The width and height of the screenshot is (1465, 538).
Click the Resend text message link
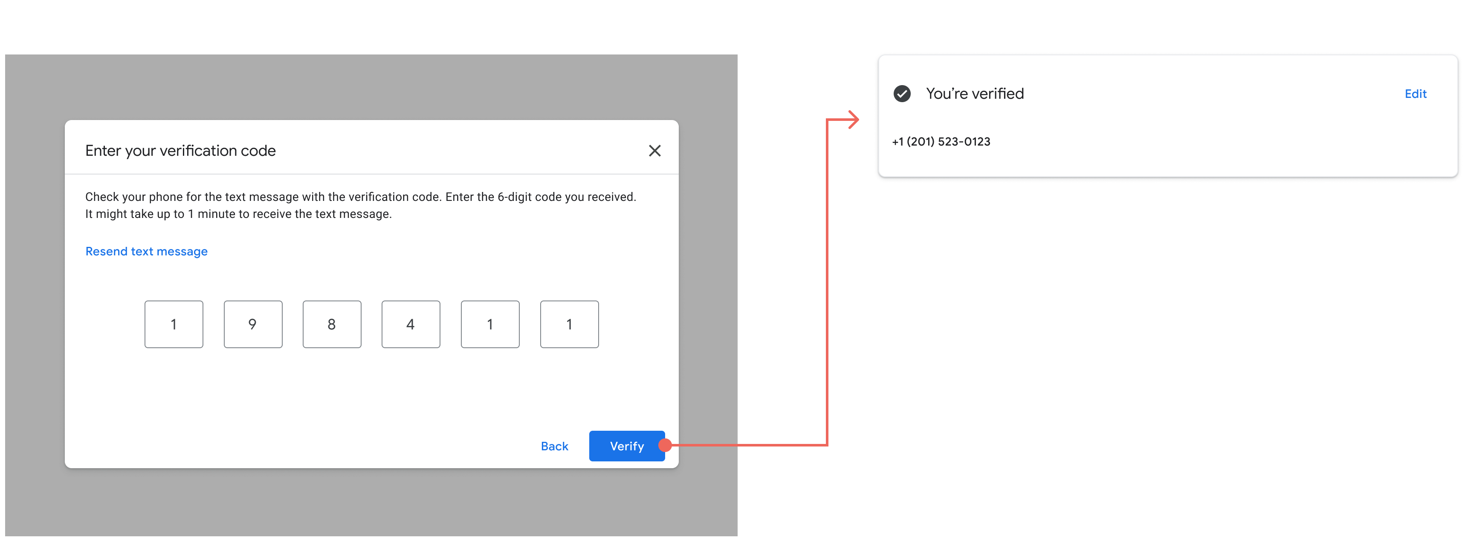point(146,251)
